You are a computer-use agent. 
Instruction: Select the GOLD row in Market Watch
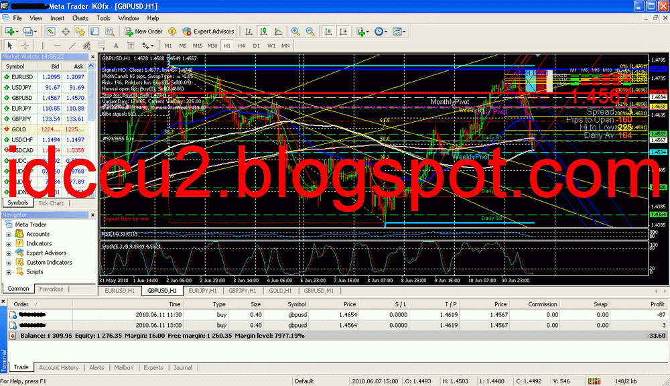[44, 129]
